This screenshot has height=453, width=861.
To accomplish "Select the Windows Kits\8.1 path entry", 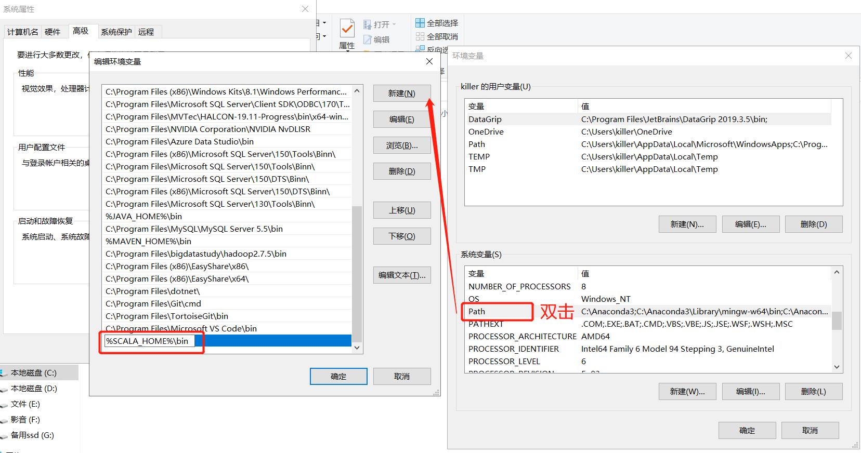I will [x=227, y=92].
